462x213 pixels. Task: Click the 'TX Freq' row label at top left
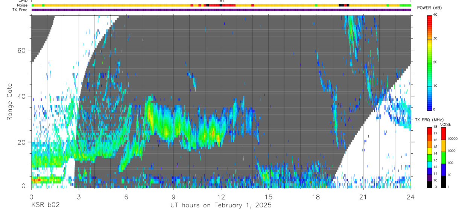[20, 10]
